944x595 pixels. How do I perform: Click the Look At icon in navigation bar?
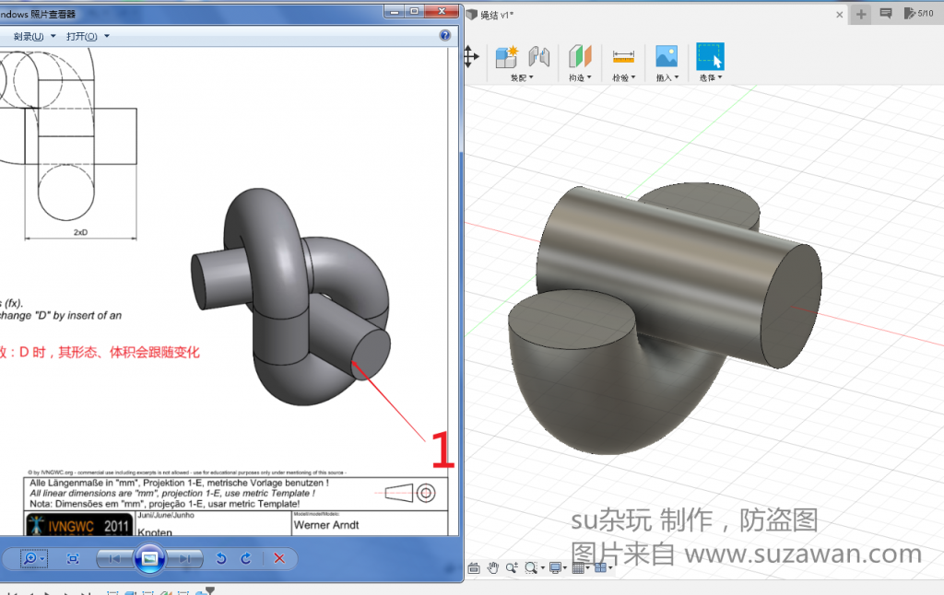(x=474, y=568)
